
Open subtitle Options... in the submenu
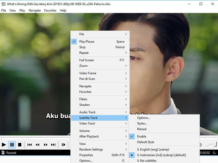[x=164, y=118]
